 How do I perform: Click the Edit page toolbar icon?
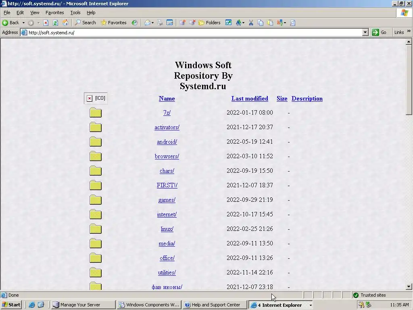(x=170, y=23)
